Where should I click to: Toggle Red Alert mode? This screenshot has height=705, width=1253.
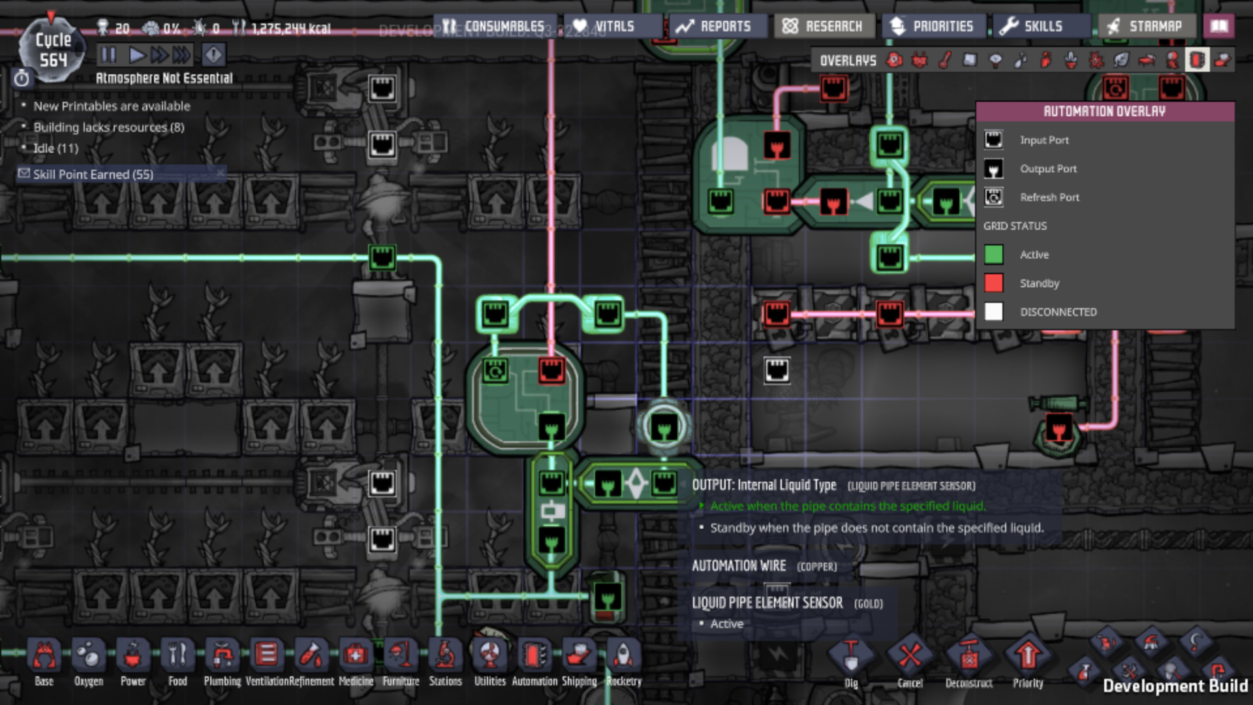[213, 55]
